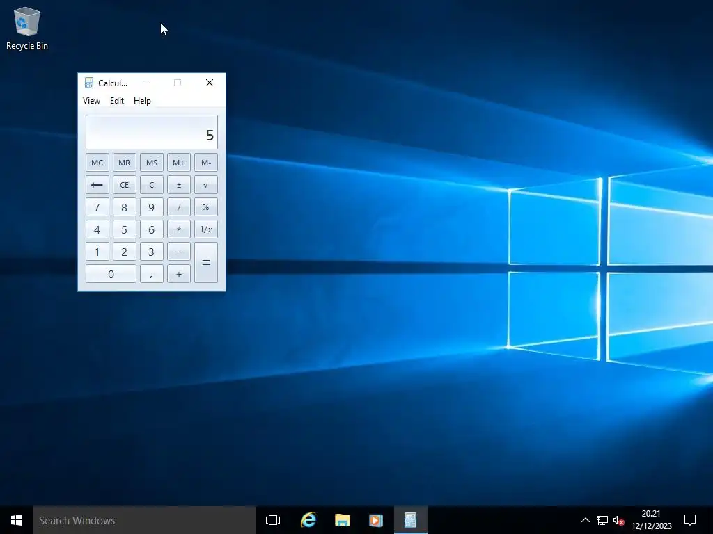Click the digit 8 key
713x534 pixels.
[125, 207]
